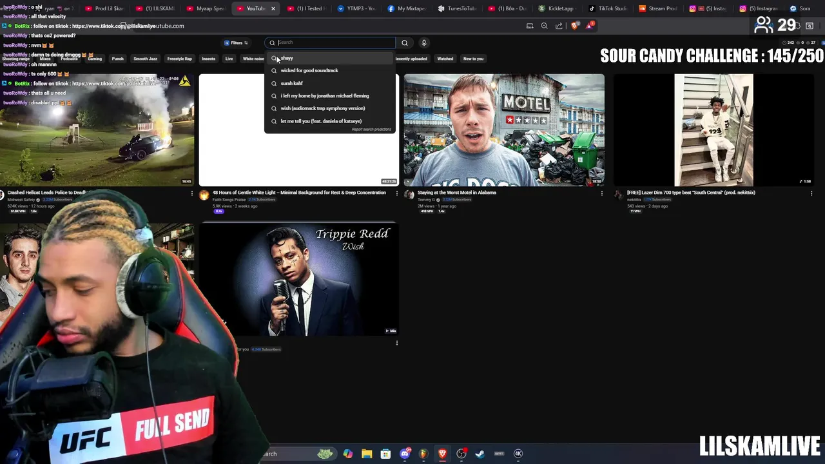
Task: Switch to the Sora browser tab
Action: (x=801, y=8)
